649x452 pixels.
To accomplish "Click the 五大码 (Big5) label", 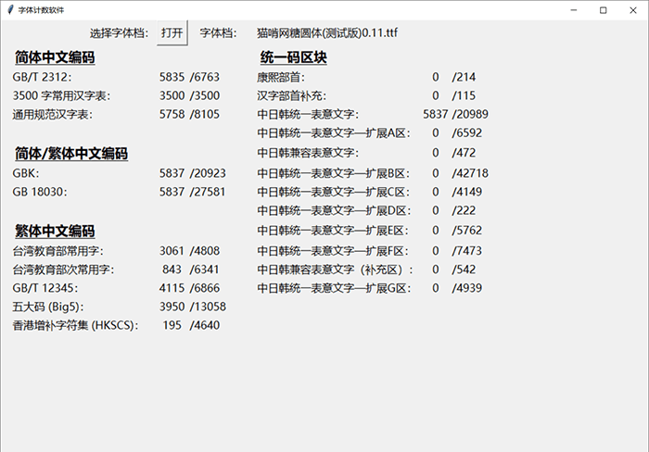I will [48, 307].
